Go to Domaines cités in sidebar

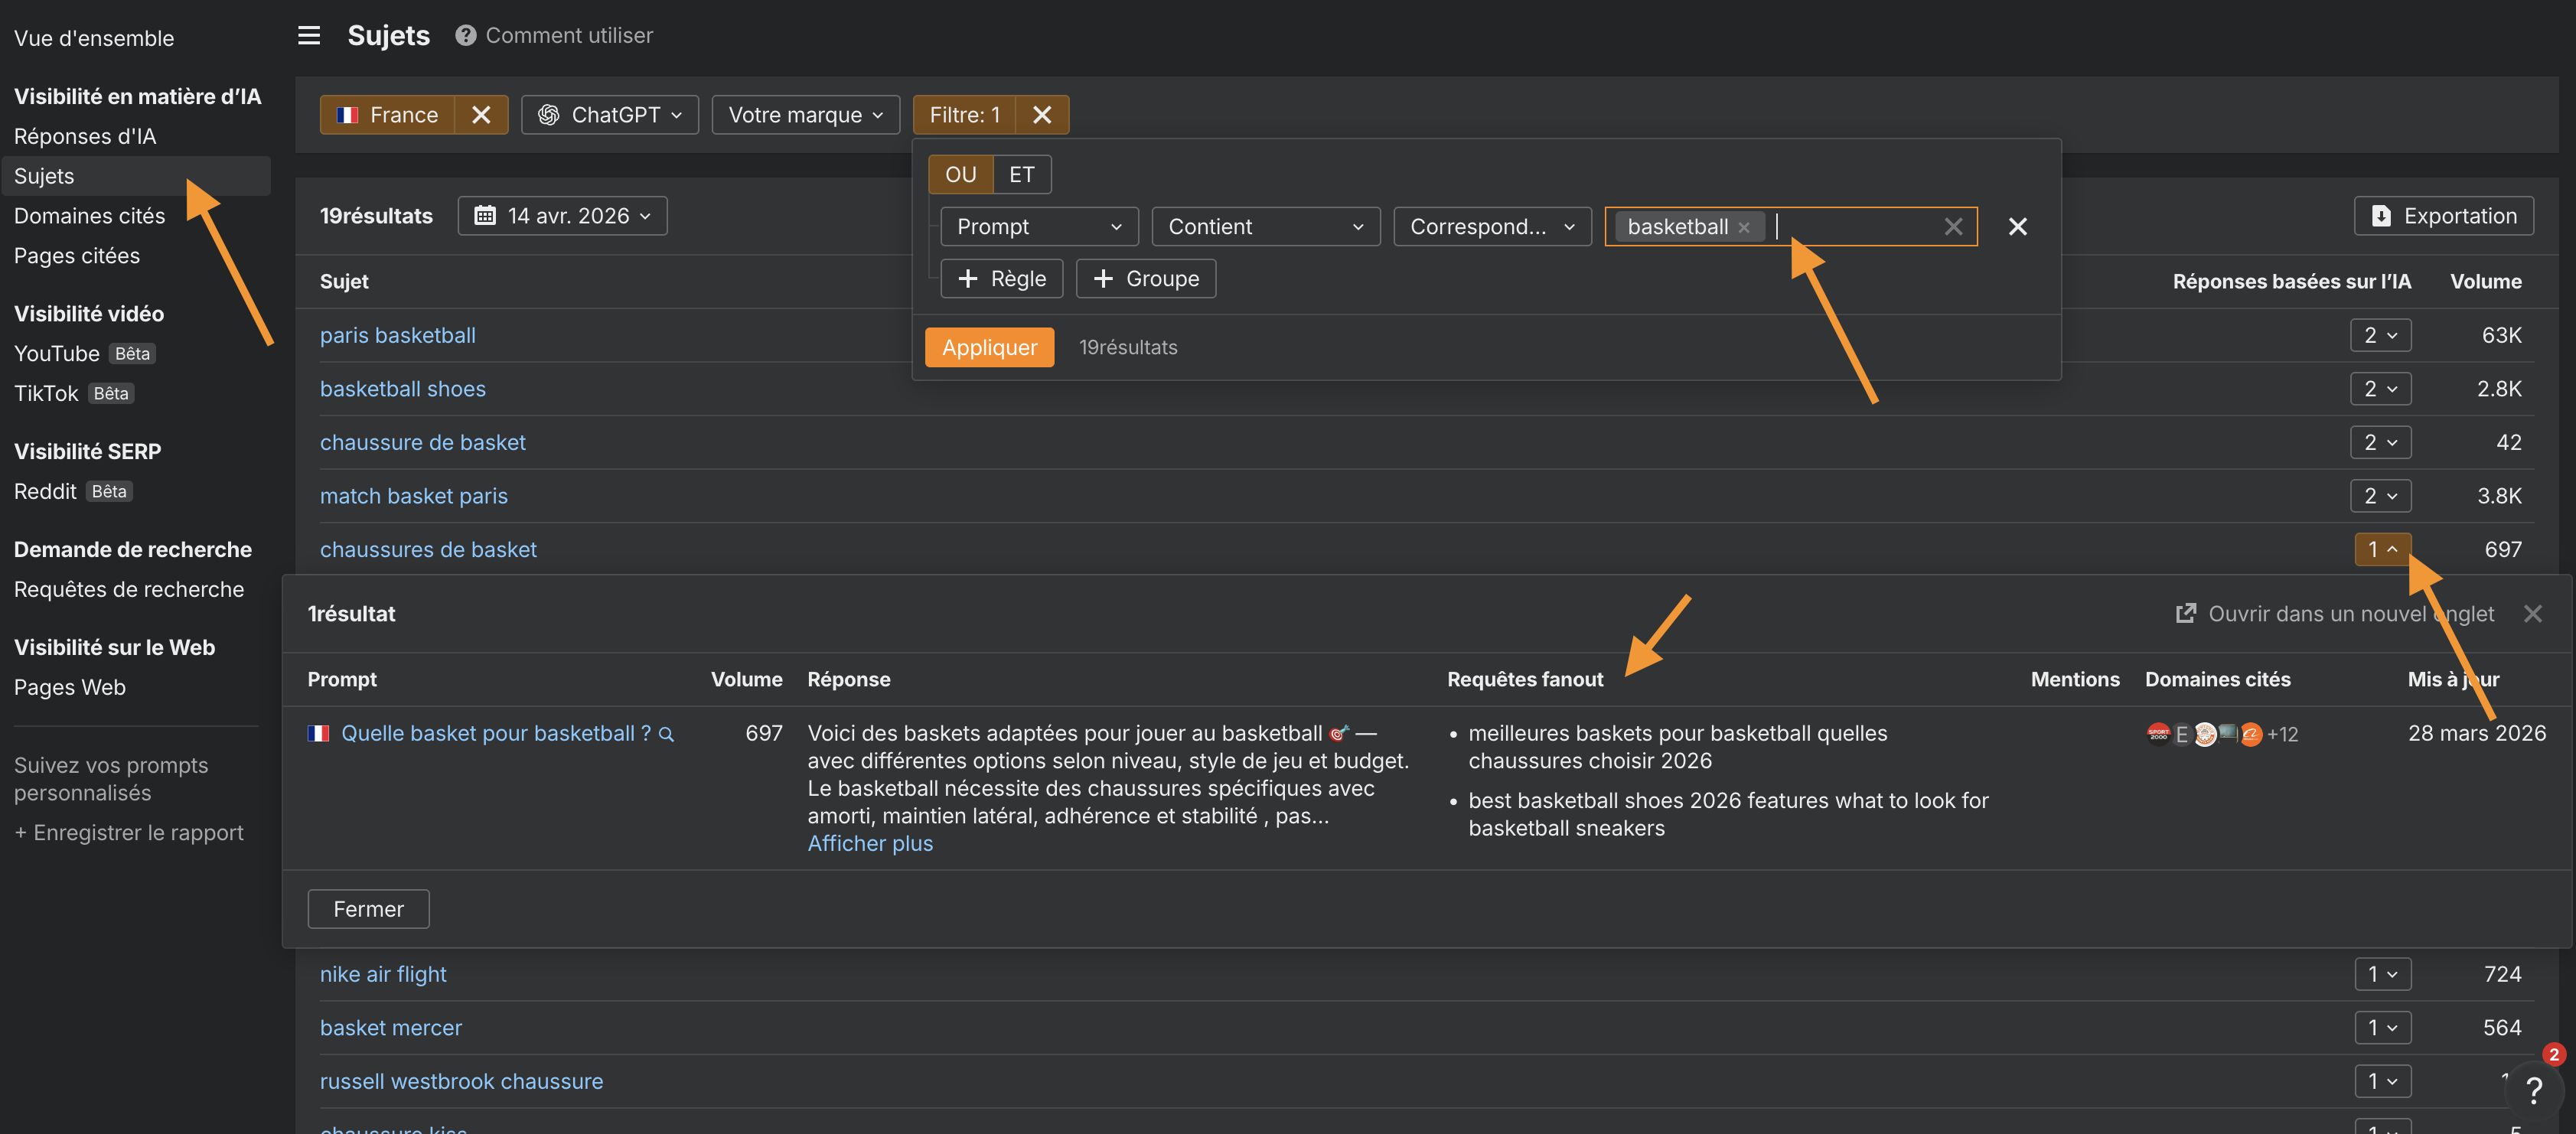pos(89,216)
